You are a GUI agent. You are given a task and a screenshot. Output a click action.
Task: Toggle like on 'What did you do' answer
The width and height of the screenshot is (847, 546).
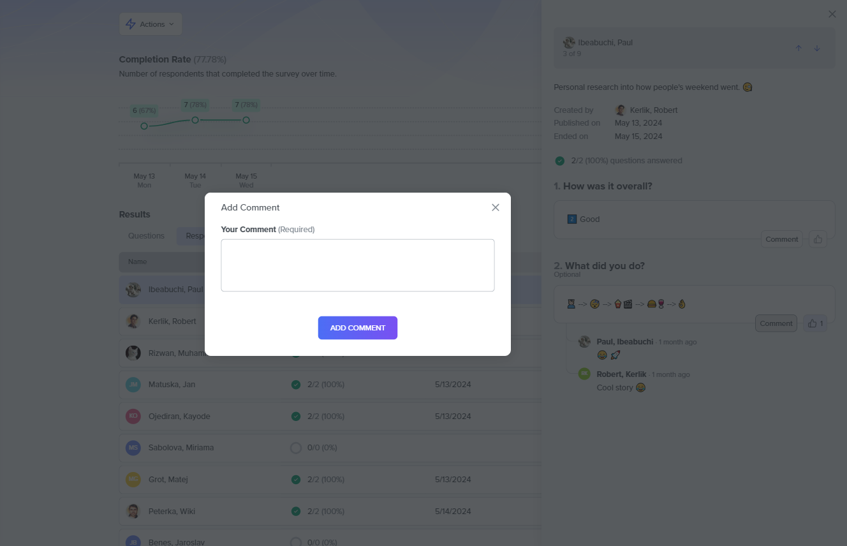coord(815,323)
